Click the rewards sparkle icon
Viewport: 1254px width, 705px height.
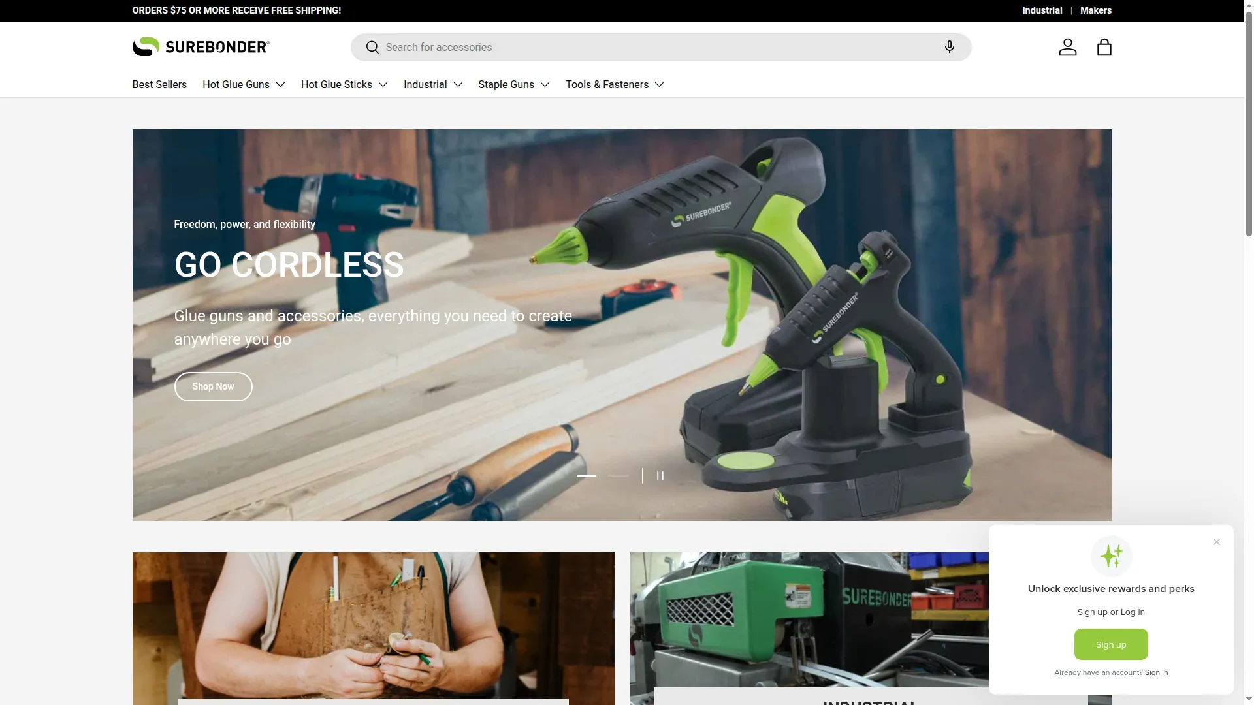pyautogui.click(x=1111, y=556)
